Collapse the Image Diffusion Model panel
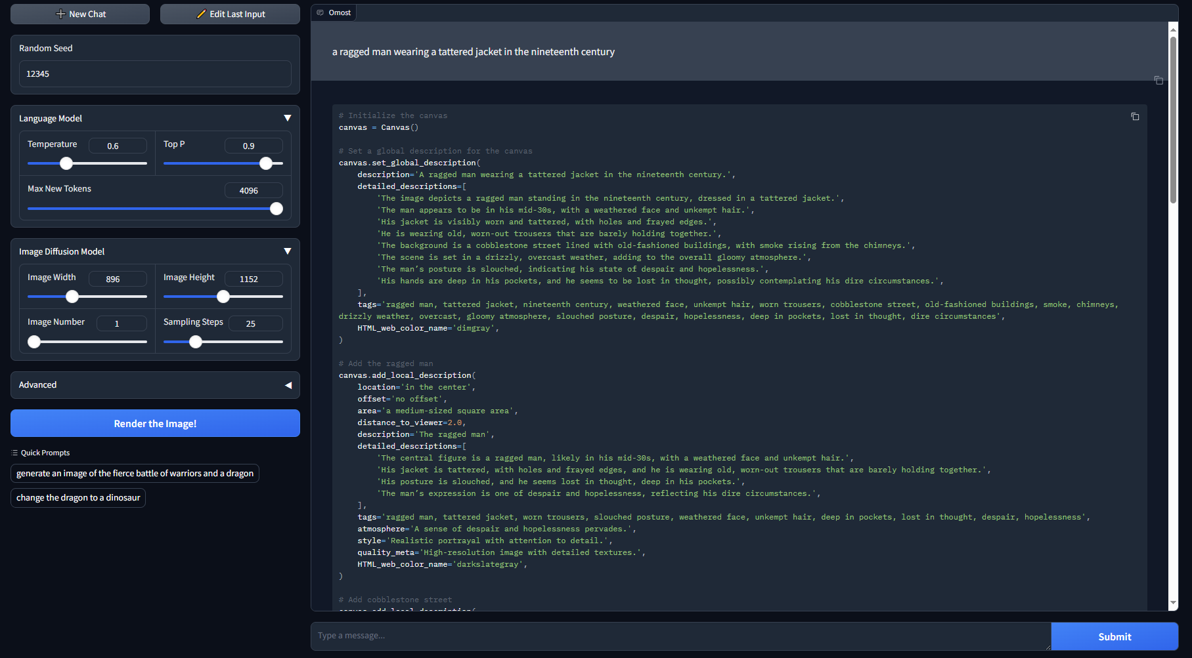Screen dimensions: 1192x658 287,251
